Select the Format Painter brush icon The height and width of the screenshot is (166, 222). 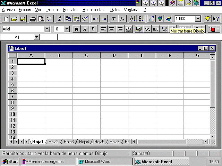point(85,19)
